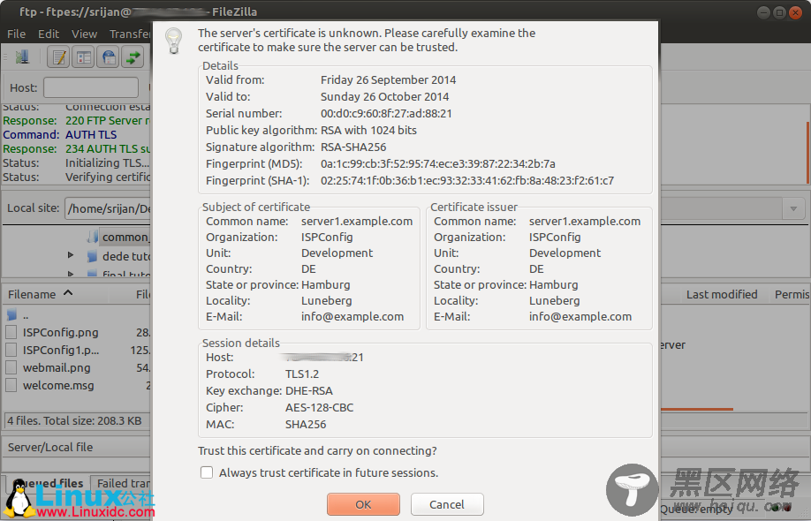Confirm the certificate with OK
This screenshot has width=811, height=521.
coord(363,504)
